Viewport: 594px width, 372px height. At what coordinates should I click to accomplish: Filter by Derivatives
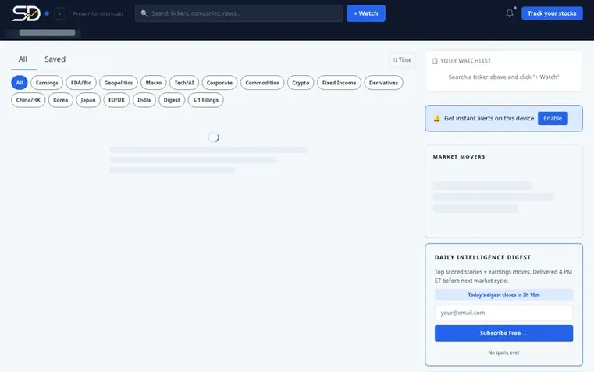pyautogui.click(x=383, y=83)
